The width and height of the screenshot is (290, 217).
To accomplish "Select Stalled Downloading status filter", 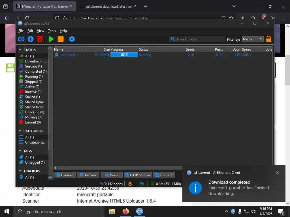I will click(33, 107).
